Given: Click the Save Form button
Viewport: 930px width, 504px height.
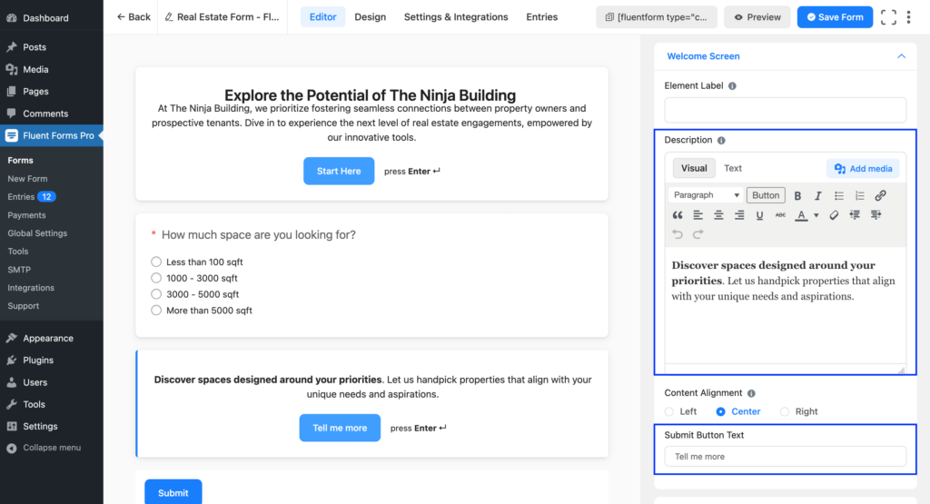Looking at the screenshot, I should tap(835, 17).
